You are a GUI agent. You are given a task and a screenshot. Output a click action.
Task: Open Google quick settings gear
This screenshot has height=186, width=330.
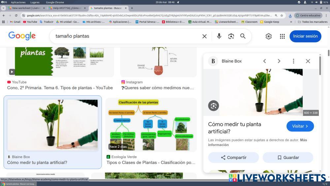click(x=269, y=36)
